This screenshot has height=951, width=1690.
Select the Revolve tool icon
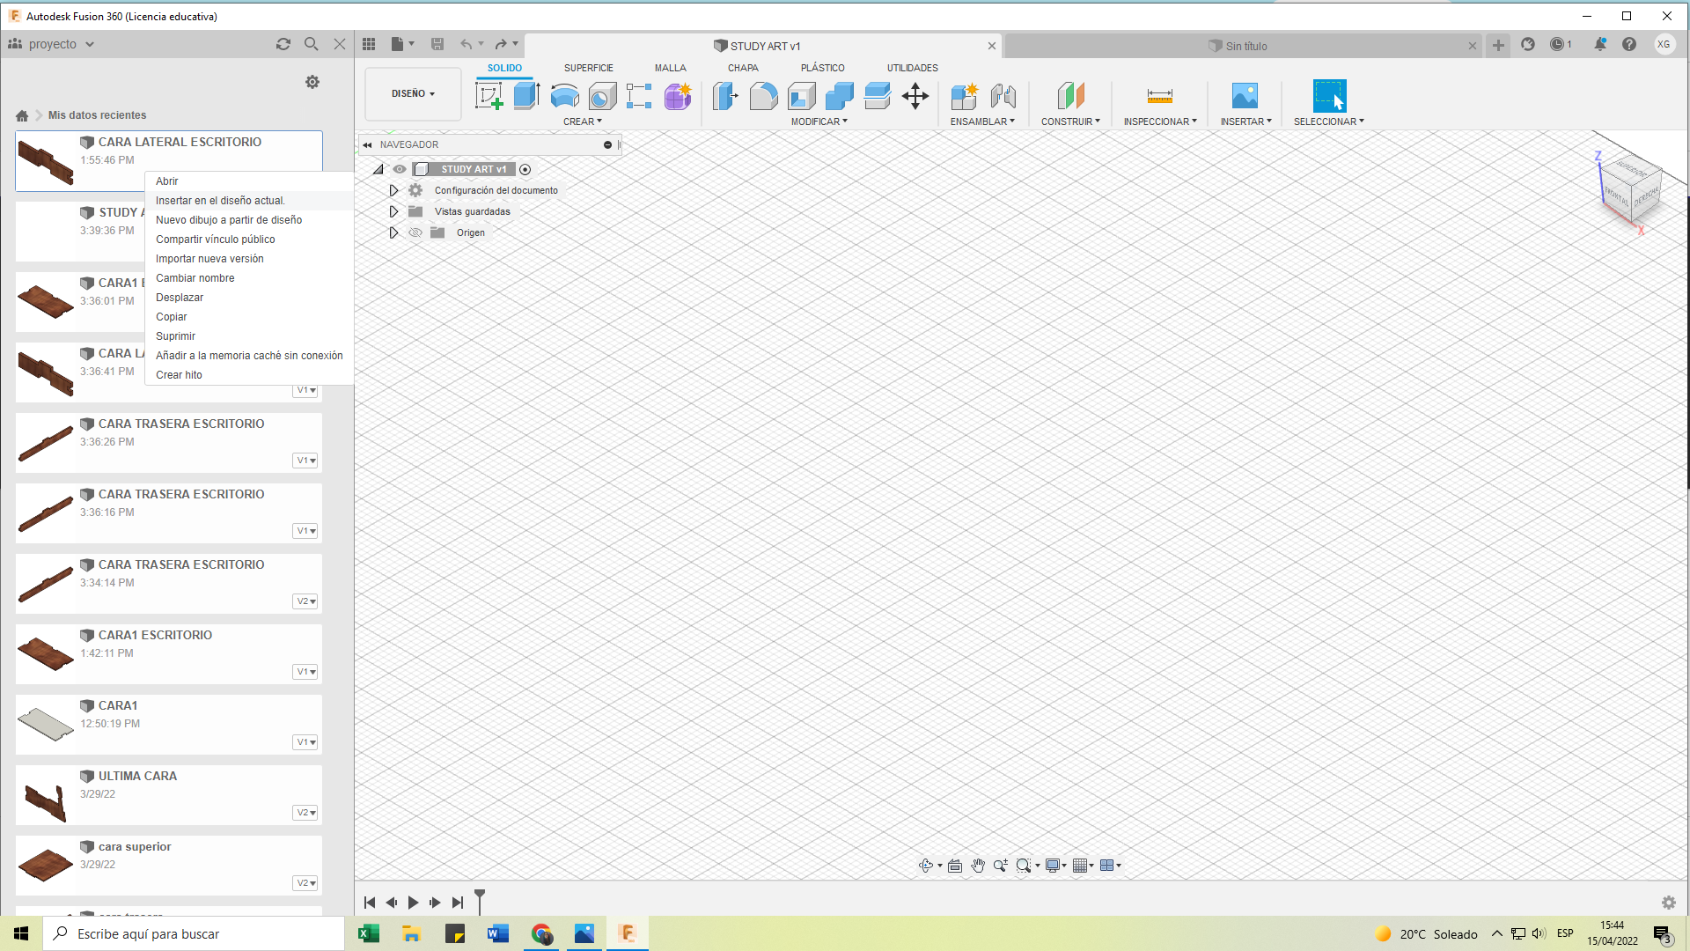pyautogui.click(x=564, y=95)
